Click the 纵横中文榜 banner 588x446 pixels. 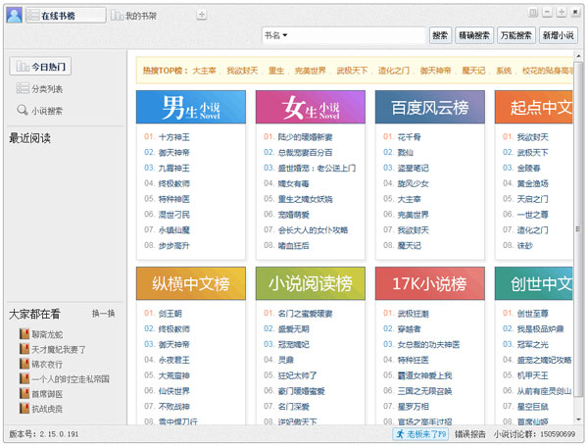point(191,283)
